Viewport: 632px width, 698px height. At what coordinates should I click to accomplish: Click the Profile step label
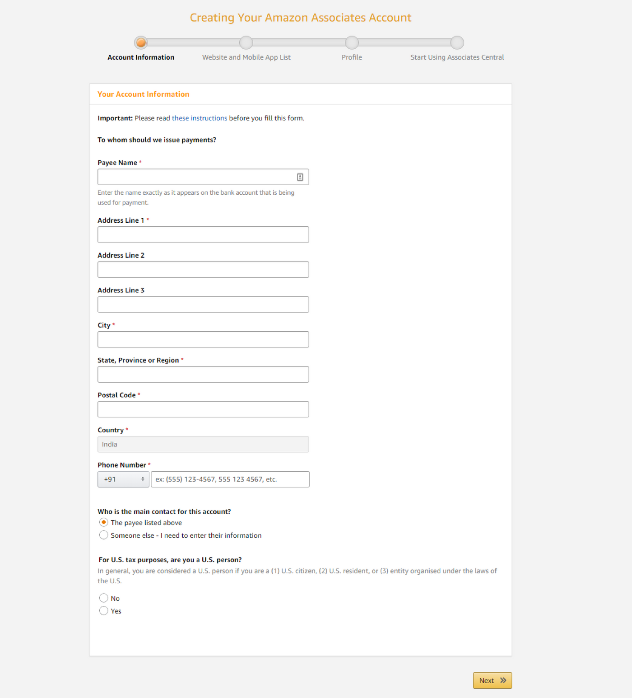point(352,57)
